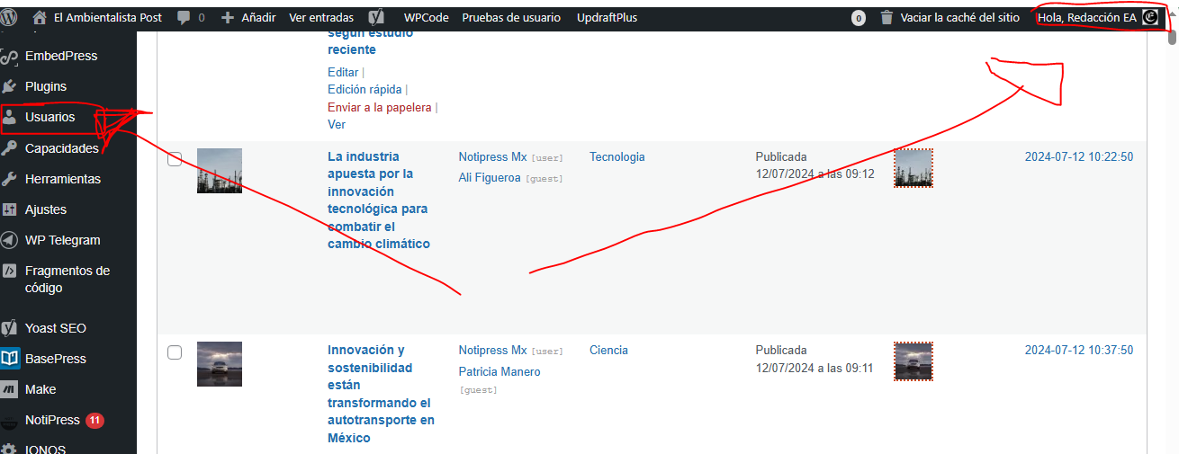Tick checkbox for Innovación y sostenibilidad post

pyautogui.click(x=175, y=352)
